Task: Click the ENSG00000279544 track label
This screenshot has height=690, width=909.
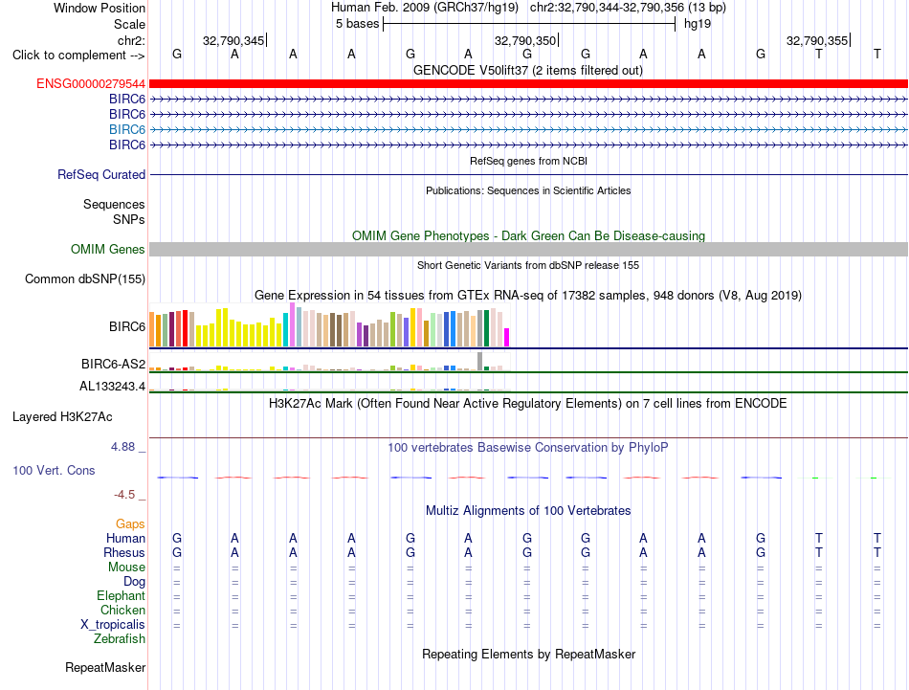Action: tap(91, 84)
